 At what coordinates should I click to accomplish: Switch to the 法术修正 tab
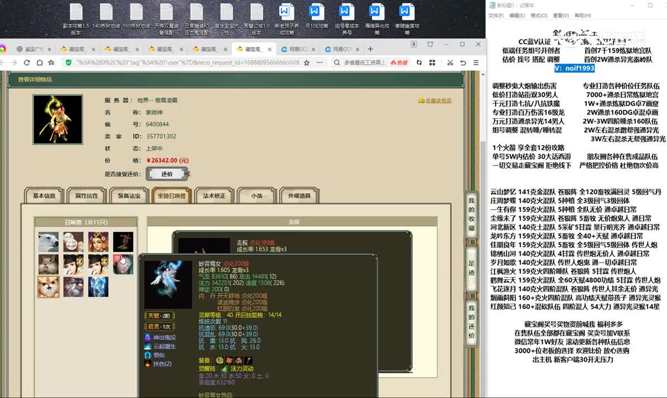[x=214, y=196]
